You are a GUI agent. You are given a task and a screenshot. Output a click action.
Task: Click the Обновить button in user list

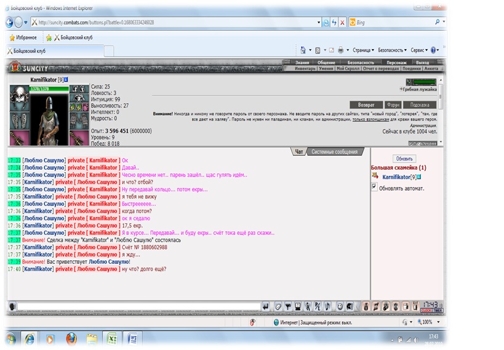(404, 159)
